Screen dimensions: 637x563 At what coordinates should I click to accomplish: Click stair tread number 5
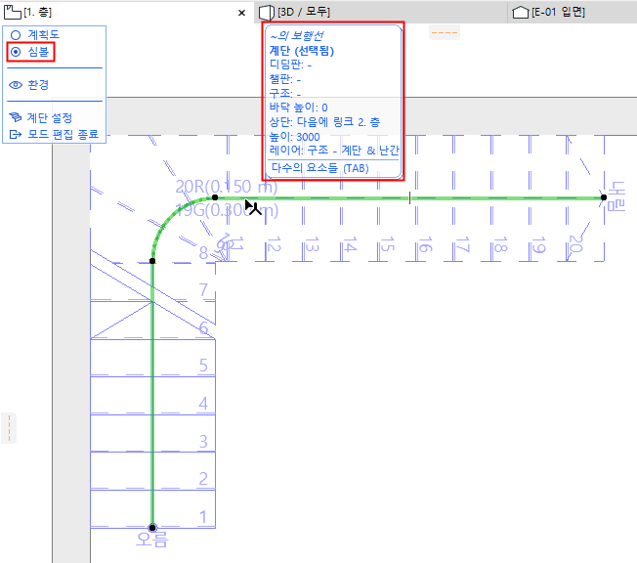[x=203, y=366]
